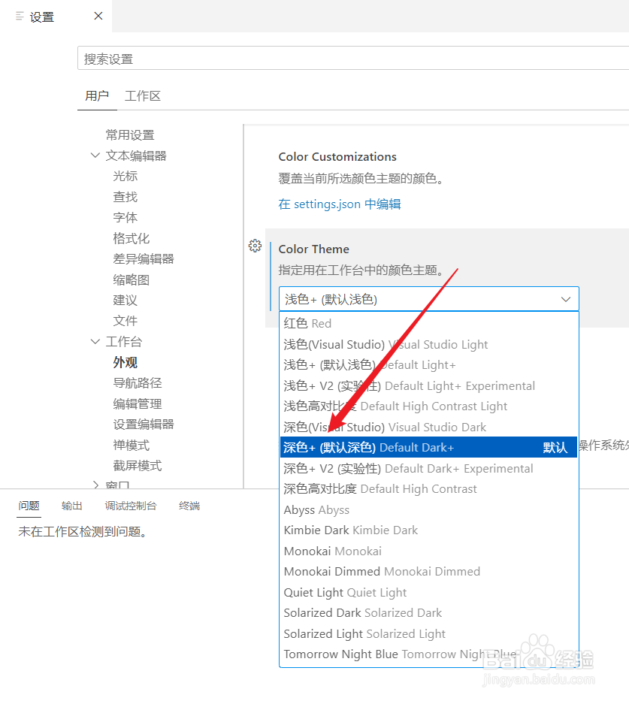Open the 查找 settings category
This screenshot has width=629, height=701.
pos(125,197)
